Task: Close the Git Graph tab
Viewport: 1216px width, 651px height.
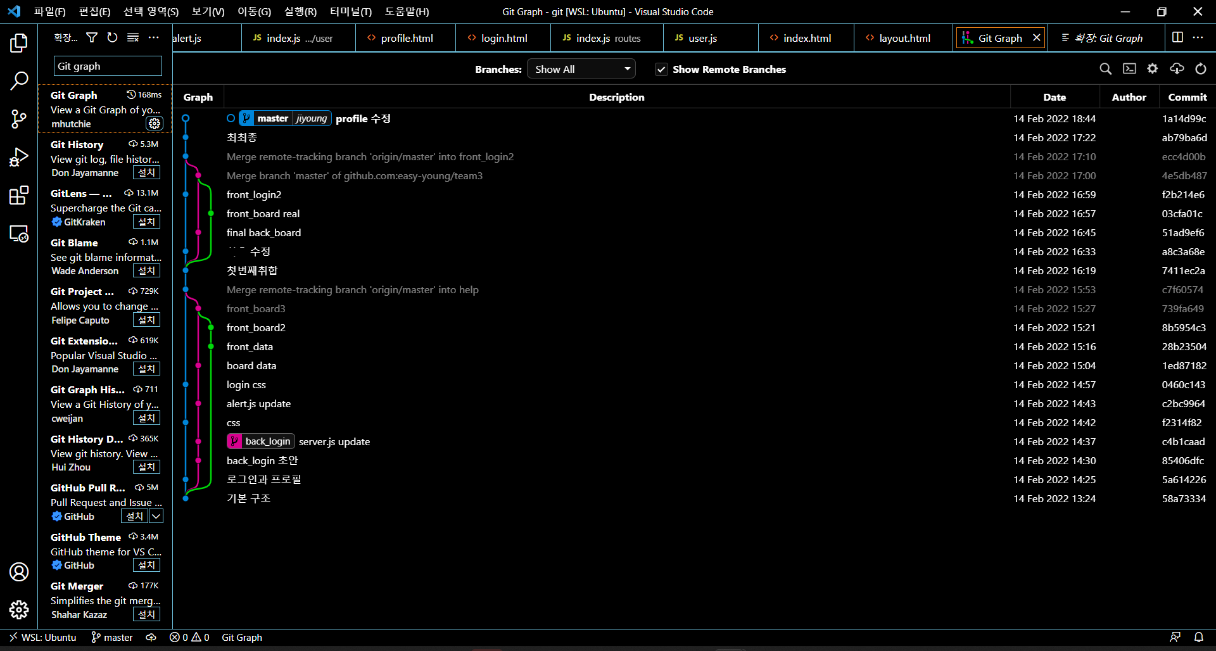Action: point(1037,38)
